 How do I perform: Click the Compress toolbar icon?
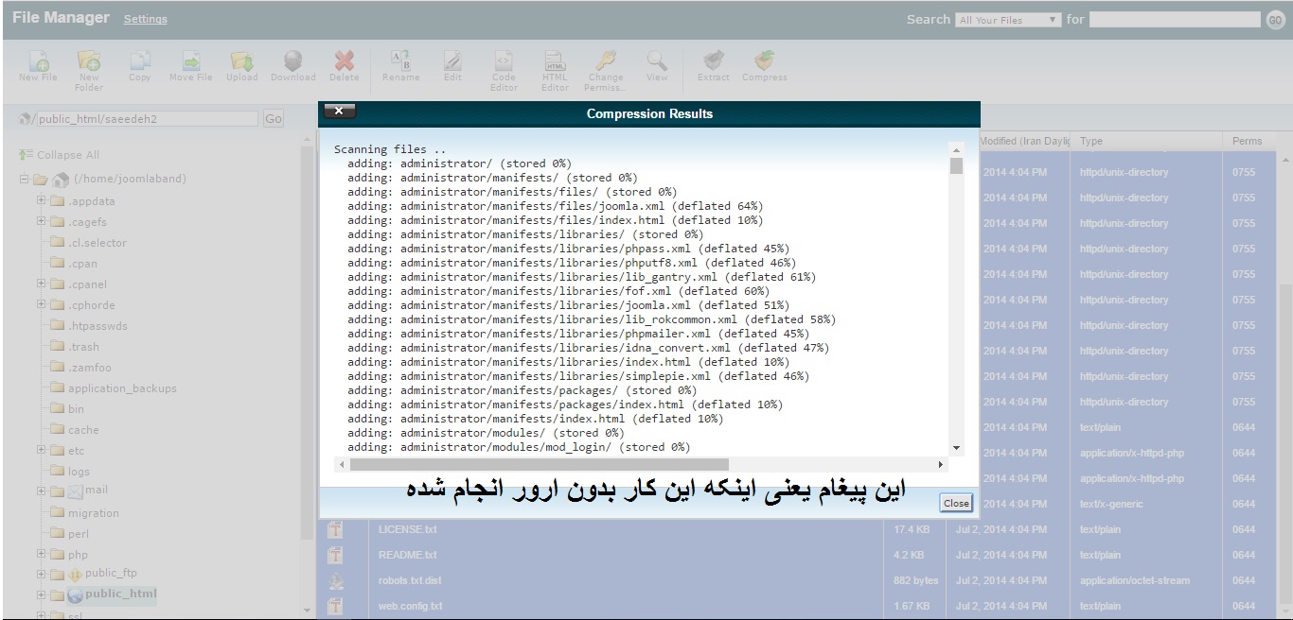pos(765,62)
